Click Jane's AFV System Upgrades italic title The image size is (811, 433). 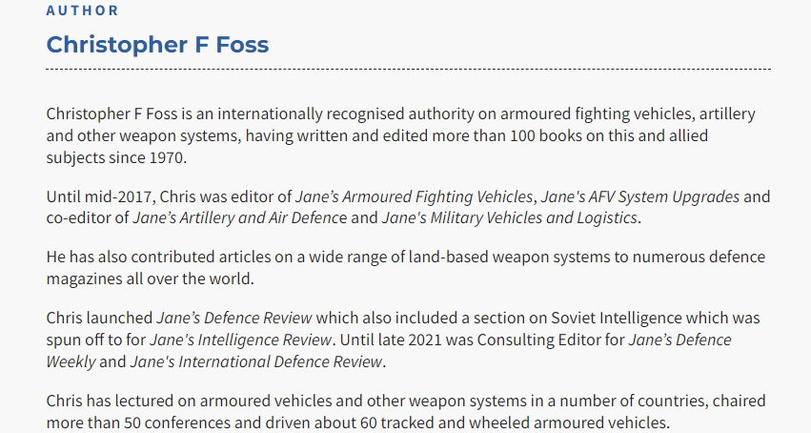coord(640,196)
